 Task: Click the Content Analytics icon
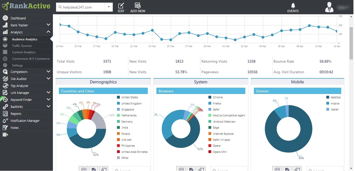tap(5, 52)
